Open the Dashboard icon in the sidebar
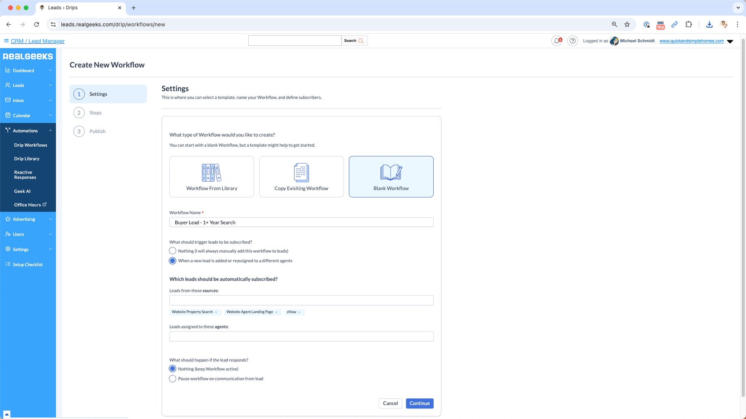This screenshot has height=419, width=746. click(8, 70)
